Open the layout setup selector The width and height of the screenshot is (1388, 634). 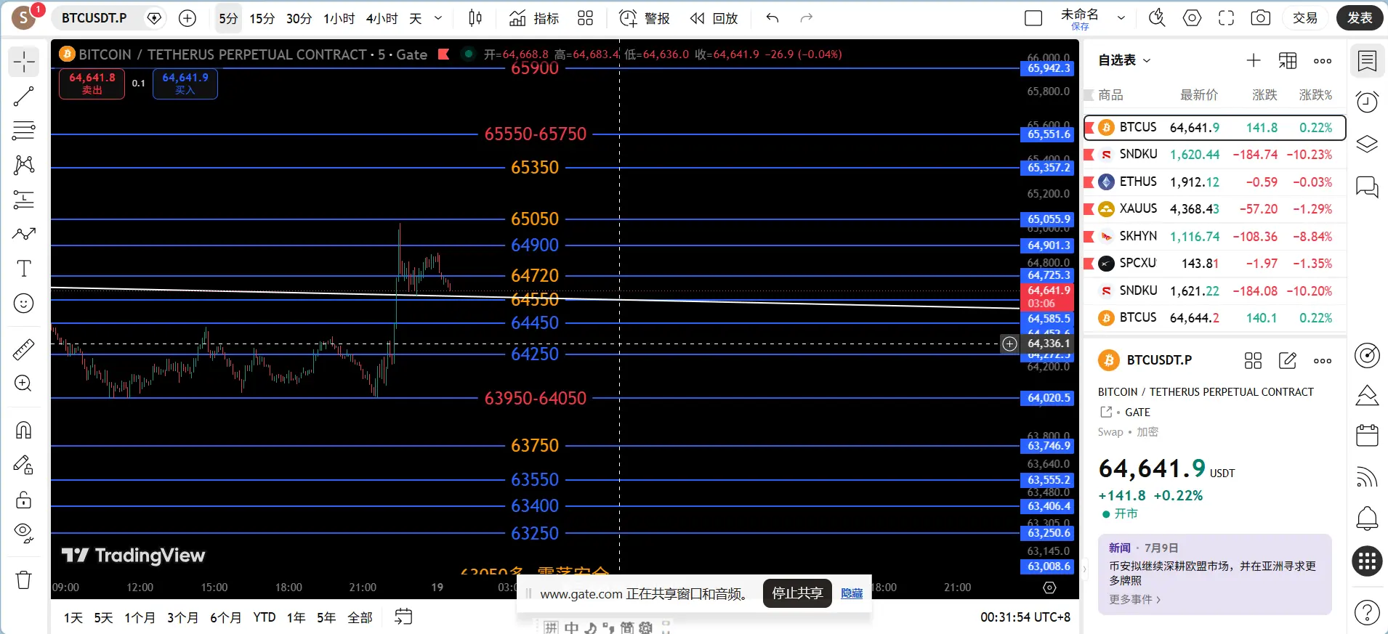click(1033, 18)
